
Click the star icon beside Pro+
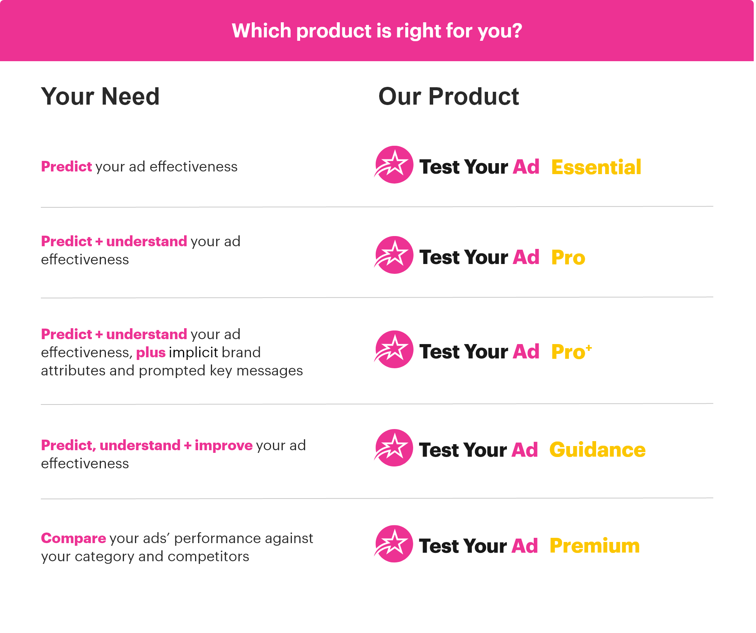tap(394, 350)
